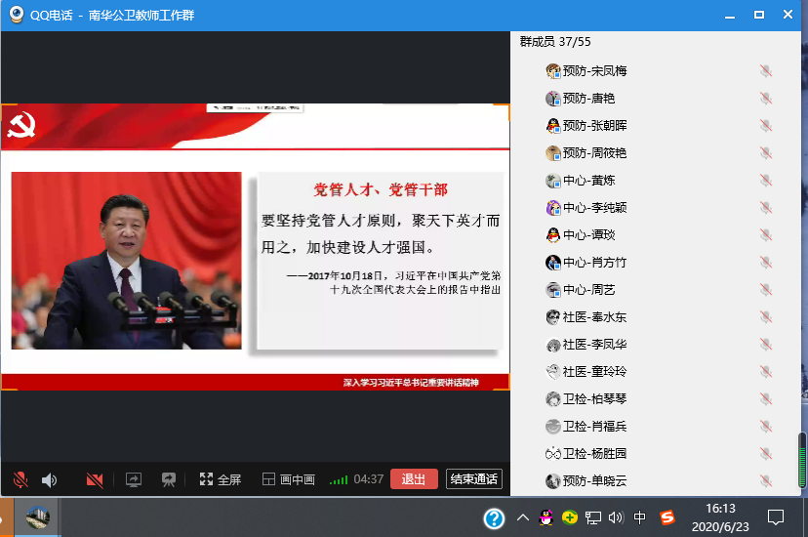This screenshot has width=808, height=537.
Task: Enter fullscreen with 全屏 button
Action: (221, 479)
